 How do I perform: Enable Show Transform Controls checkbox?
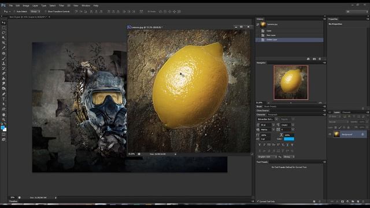[x=46, y=12]
